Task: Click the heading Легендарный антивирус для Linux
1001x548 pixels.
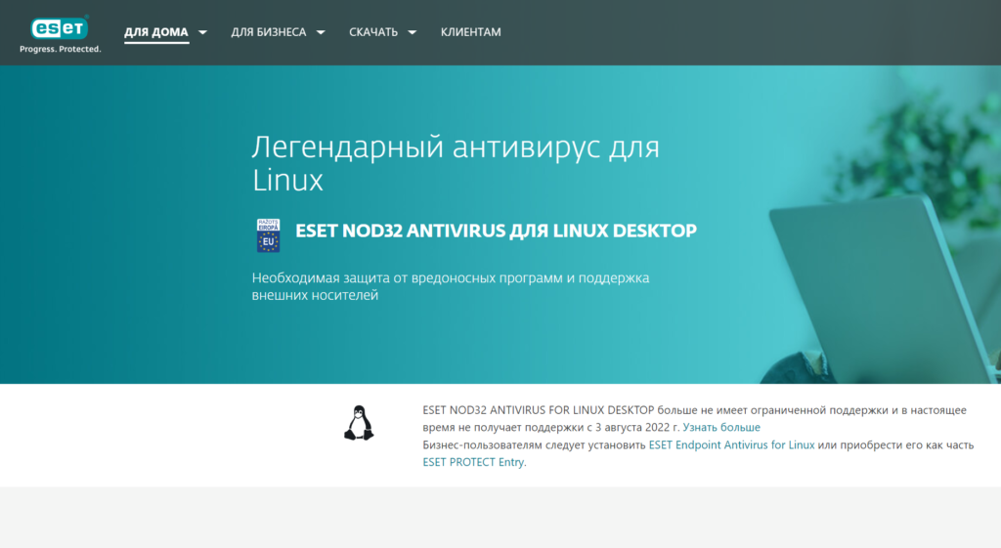Action: click(456, 163)
